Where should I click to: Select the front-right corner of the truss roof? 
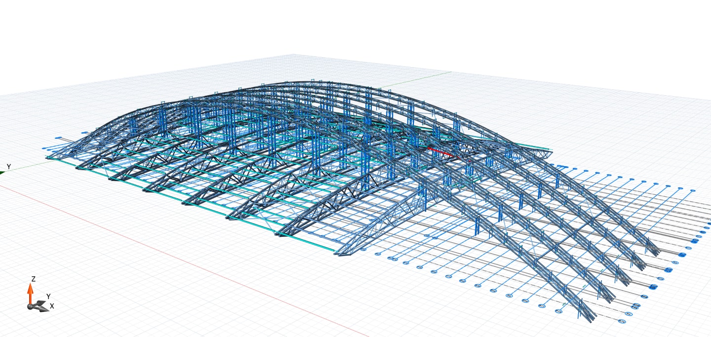(339, 254)
